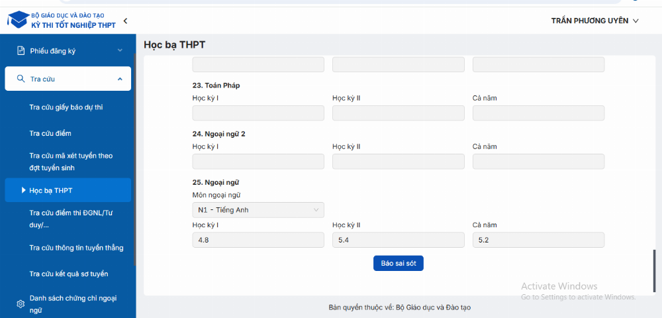Click the Tra cứu magnifier icon
Screen dimensions: 662x318
pos(21,79)
